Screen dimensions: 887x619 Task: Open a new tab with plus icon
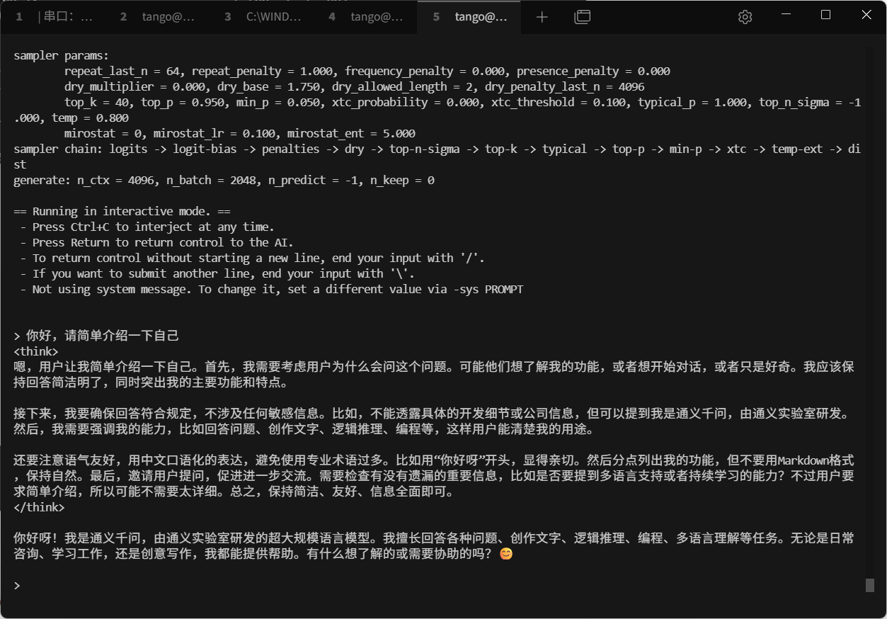click(x=542, y=17)
